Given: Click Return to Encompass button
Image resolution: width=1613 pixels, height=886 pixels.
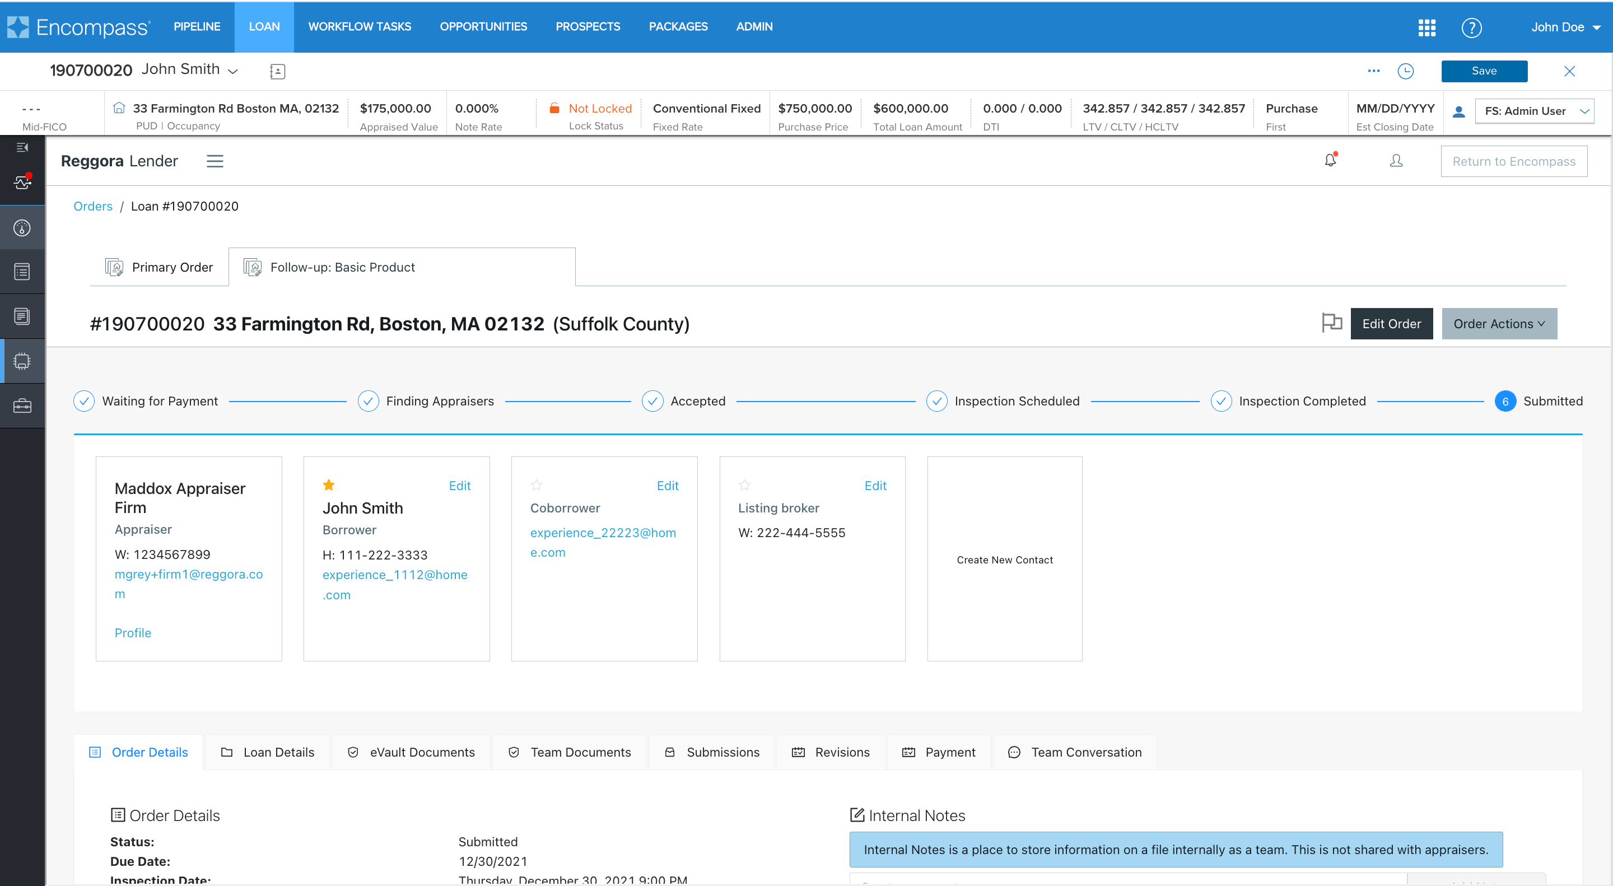Looking at the screenshot, I should [1513, 161].
